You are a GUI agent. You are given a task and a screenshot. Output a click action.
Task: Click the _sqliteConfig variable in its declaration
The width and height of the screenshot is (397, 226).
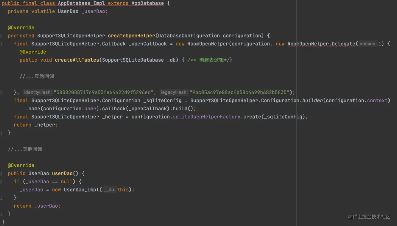tap(162, 101)
